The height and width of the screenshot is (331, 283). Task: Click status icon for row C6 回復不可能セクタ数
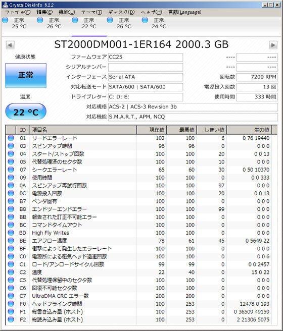pos(11,288)
